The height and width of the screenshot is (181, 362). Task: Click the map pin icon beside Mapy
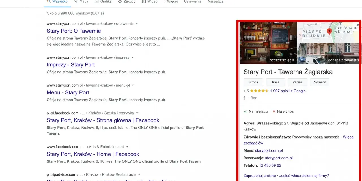click(76, 1)
